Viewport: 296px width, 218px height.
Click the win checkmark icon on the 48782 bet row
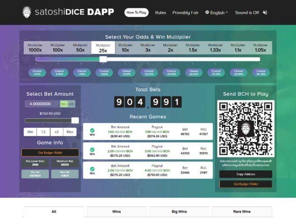(92, 130)
